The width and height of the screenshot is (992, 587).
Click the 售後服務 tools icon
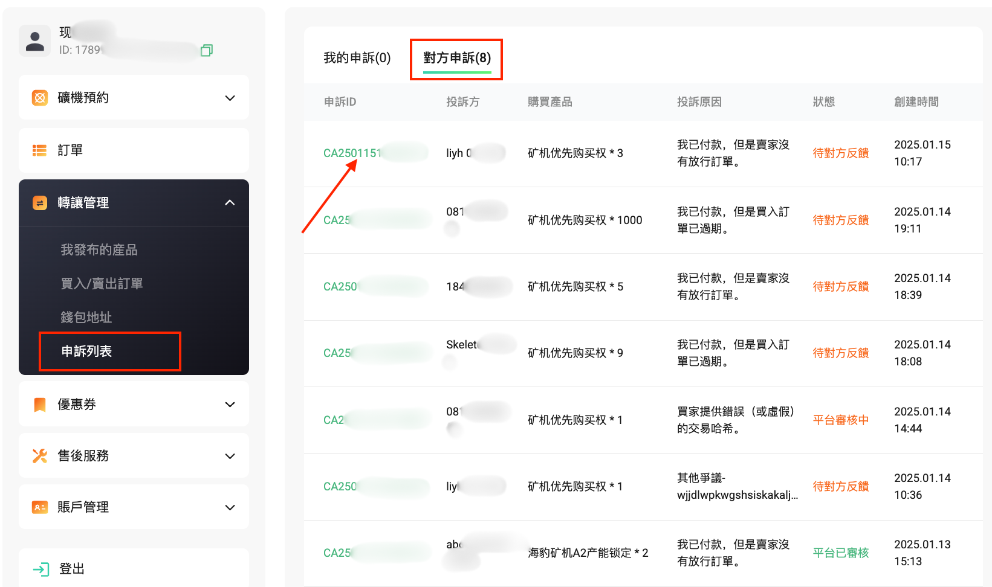[x=40, y=456]
